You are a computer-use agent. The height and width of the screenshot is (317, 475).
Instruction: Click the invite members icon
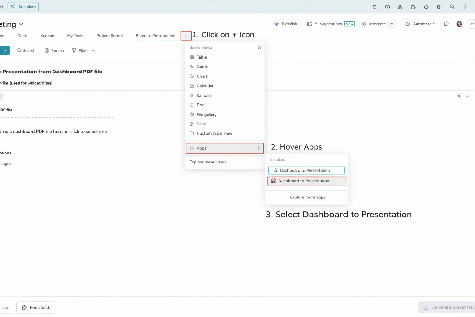[400, 7]
